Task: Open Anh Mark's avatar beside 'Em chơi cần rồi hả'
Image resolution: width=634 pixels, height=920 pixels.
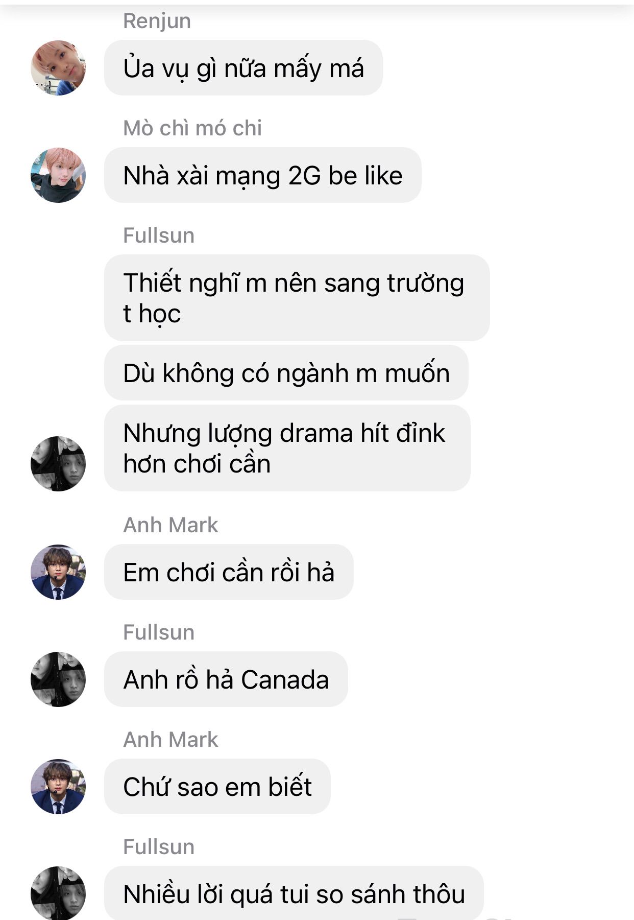Action: pyautogui.click(x=58, y=572)
